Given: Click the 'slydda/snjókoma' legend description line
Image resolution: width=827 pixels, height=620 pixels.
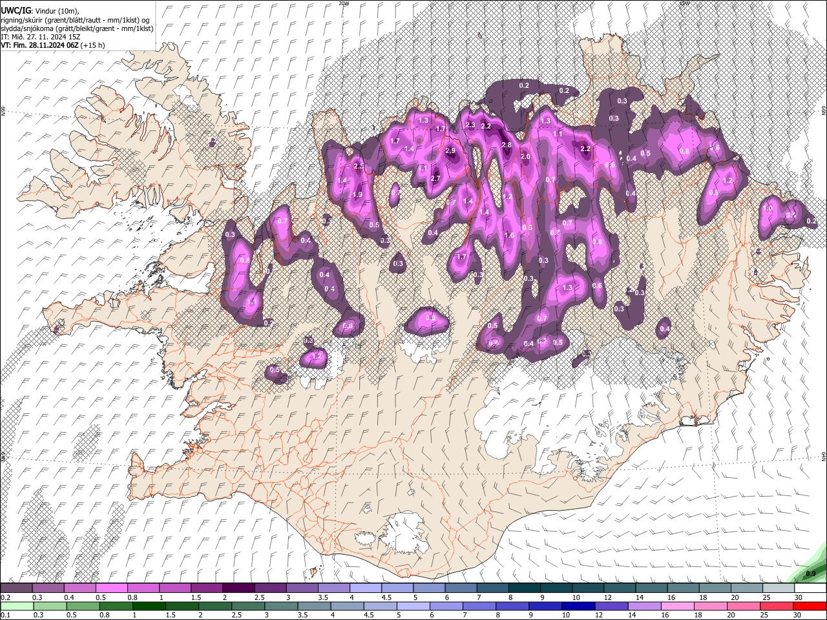Looking at the screenshot, I should [x=77, y=28].
